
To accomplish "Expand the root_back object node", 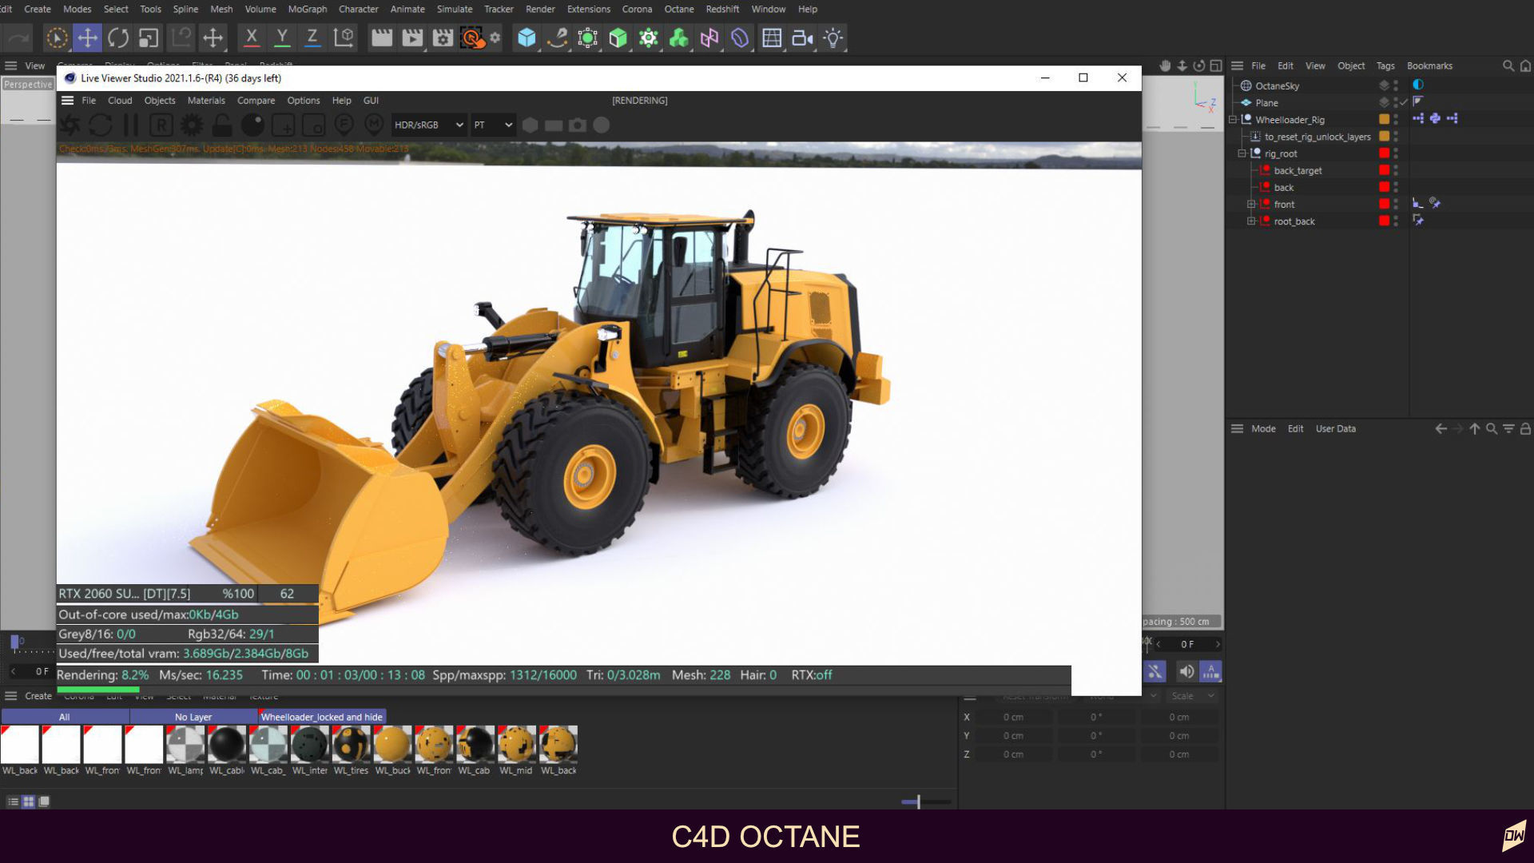I will (1252, 221).
